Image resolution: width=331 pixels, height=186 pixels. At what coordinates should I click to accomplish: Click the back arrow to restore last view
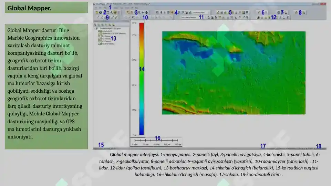(x=143, y=12)
